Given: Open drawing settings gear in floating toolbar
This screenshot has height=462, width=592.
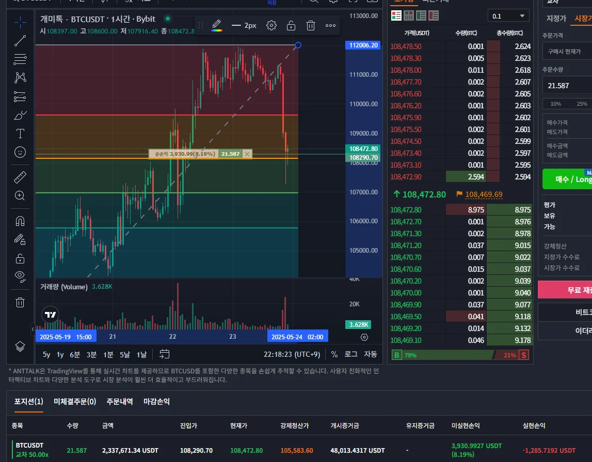Looking at the screenshot, I should pos(271,25).
